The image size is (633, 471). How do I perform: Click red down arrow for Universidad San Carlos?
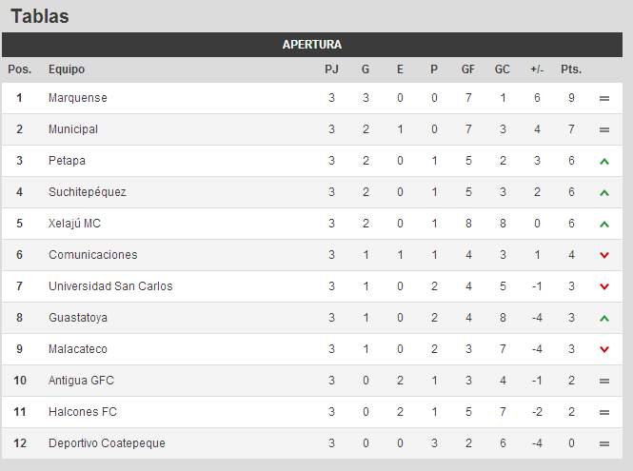[603, 286]
